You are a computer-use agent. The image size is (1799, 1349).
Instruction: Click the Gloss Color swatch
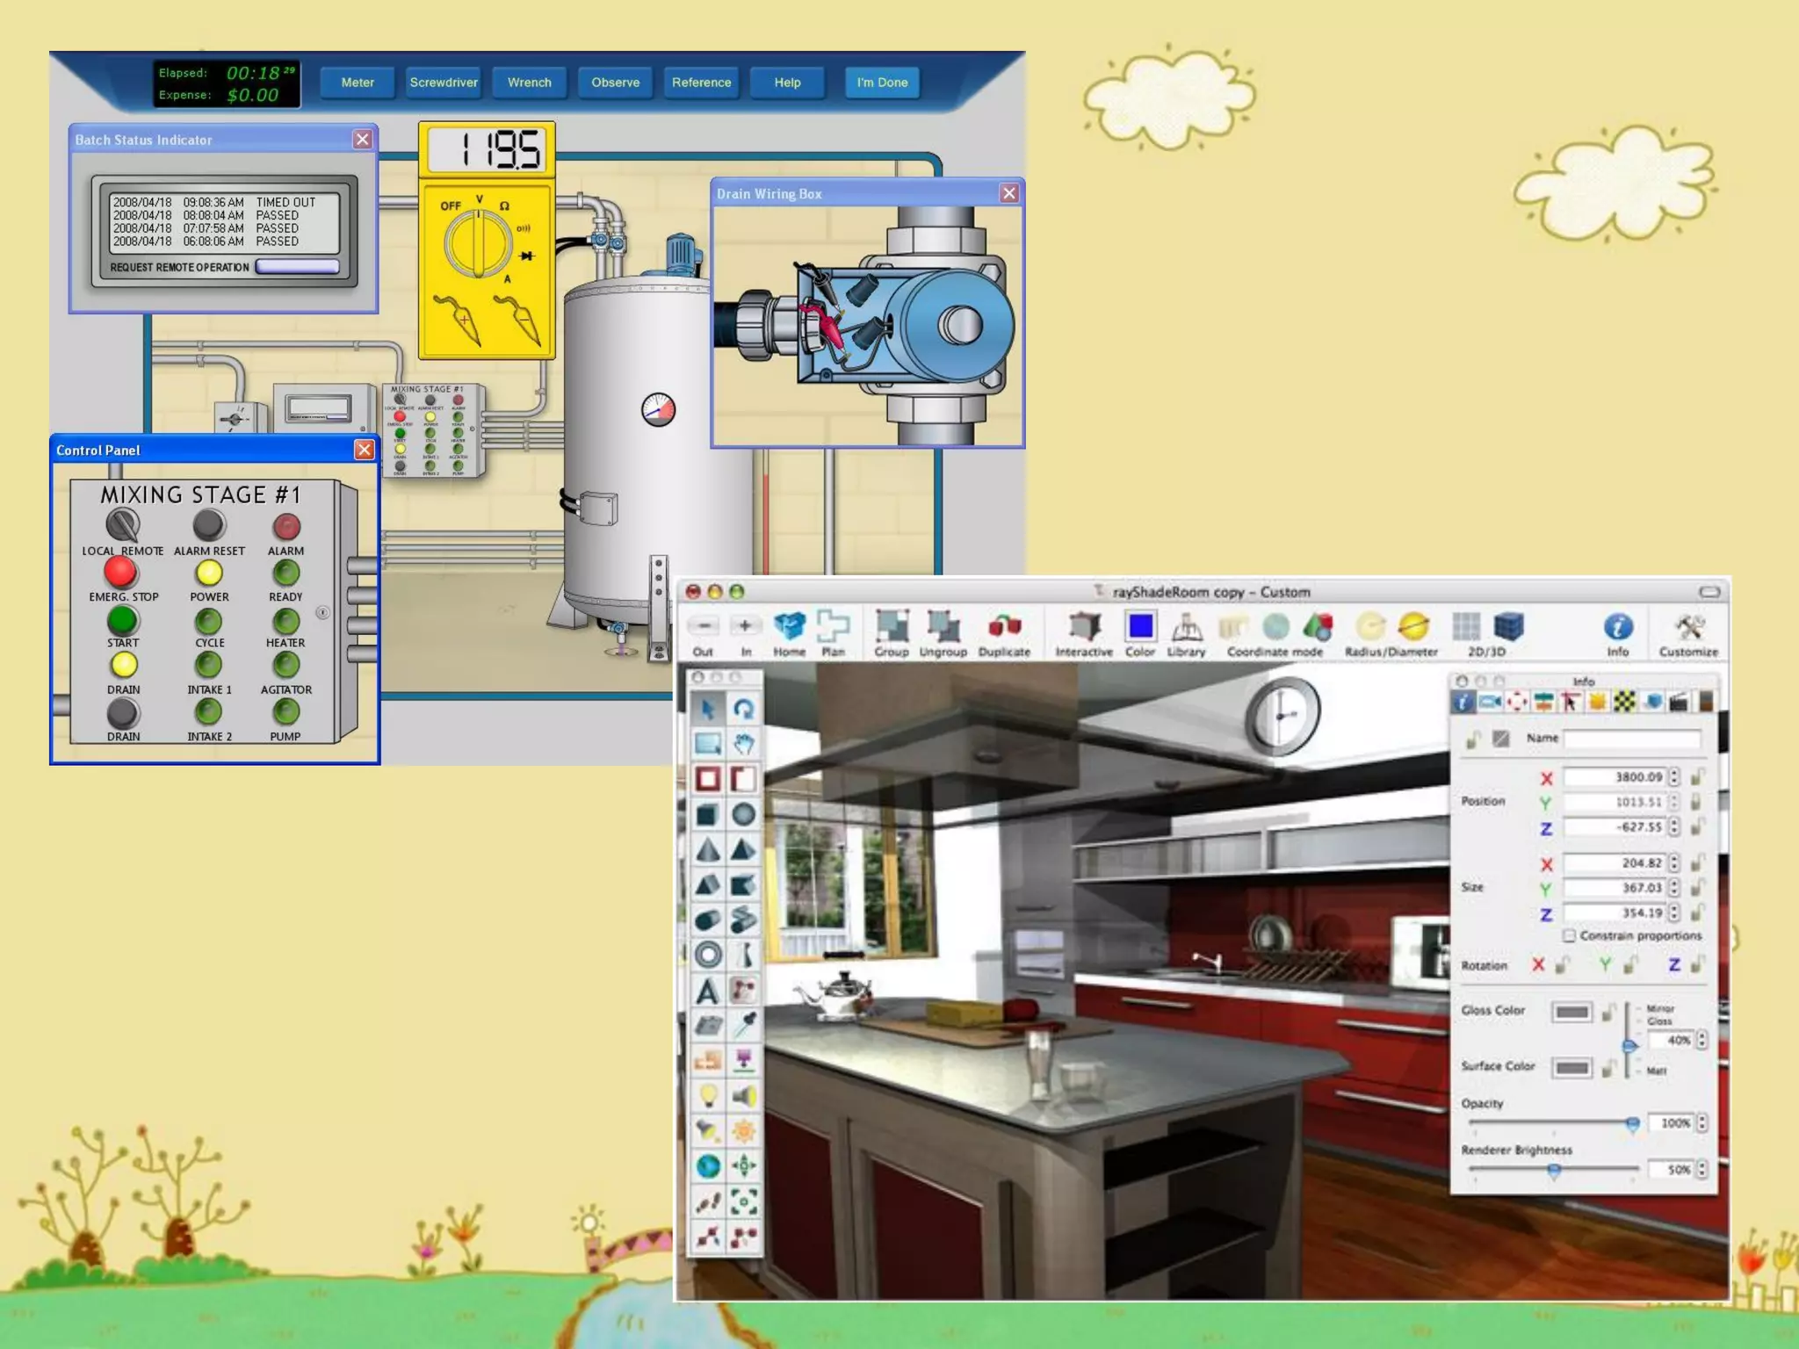pyautogui.click(x=1571, y=1013)
